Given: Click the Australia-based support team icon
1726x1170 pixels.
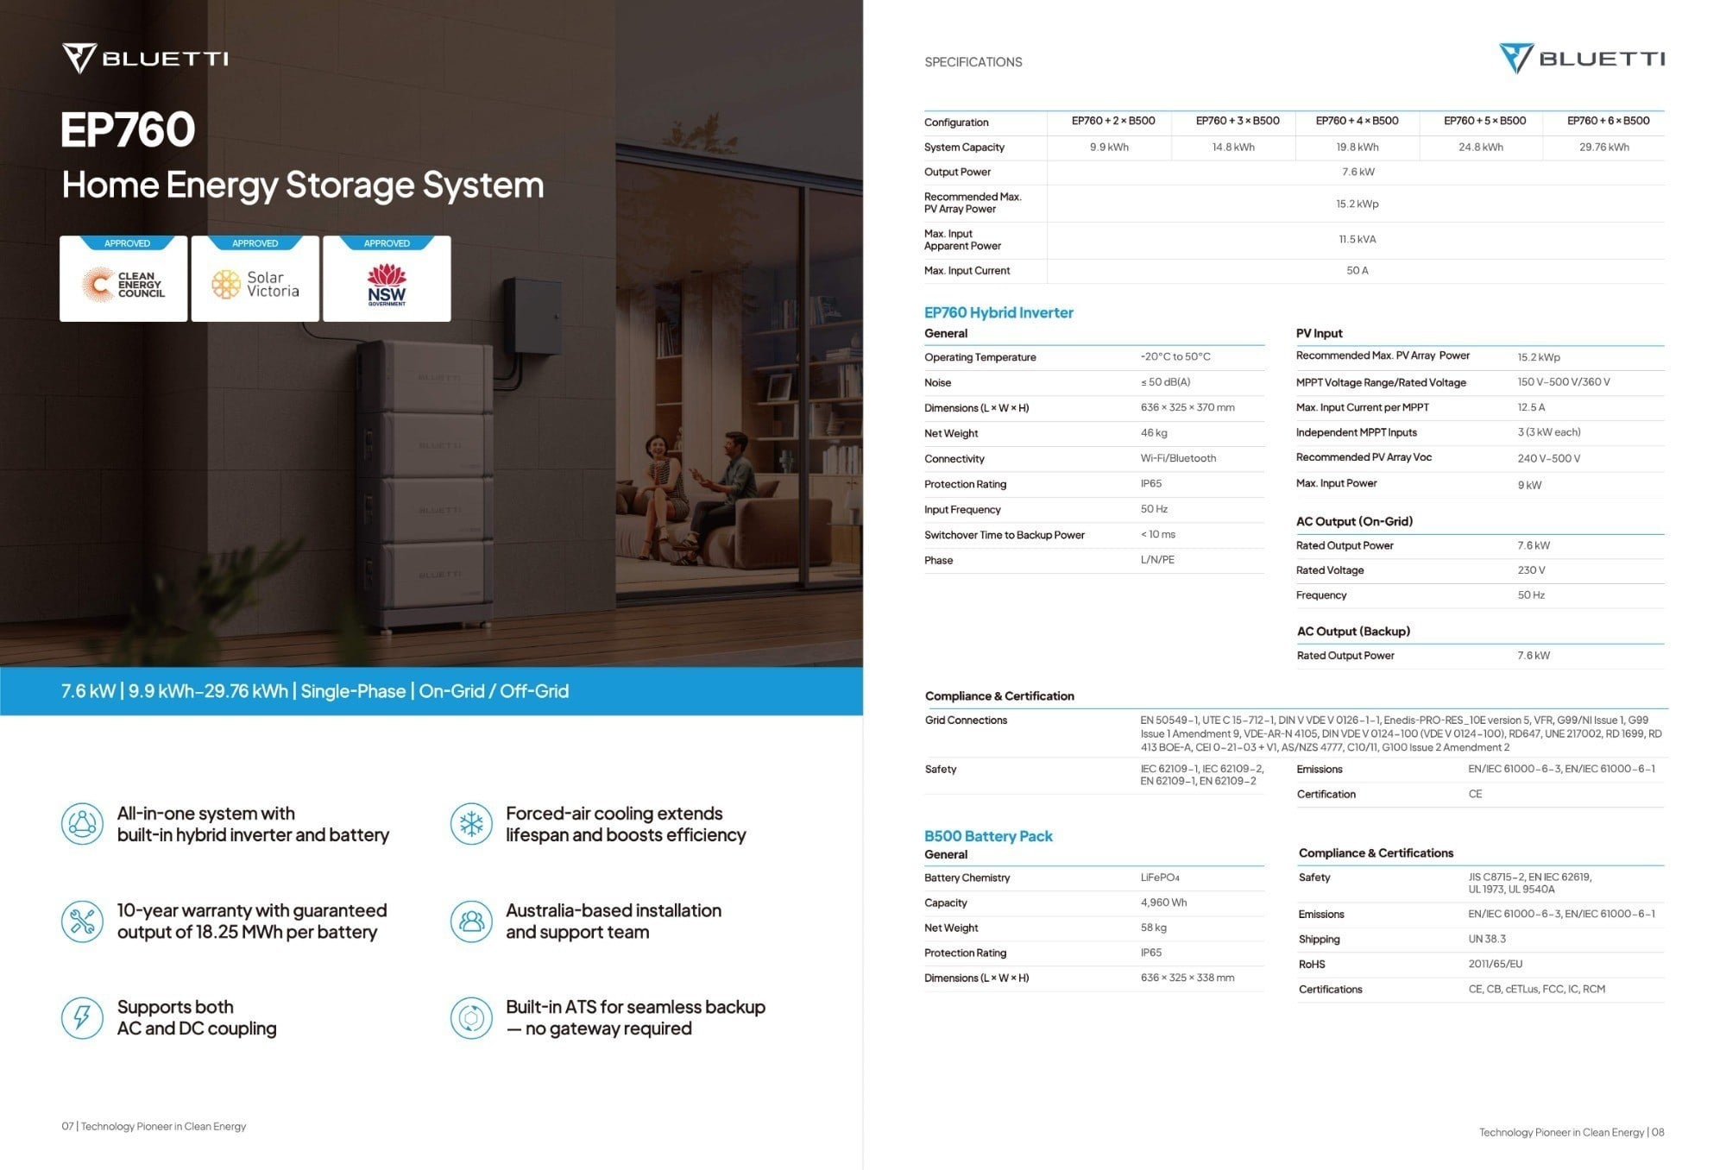Looking at the screenshot, I should (471, 921).
